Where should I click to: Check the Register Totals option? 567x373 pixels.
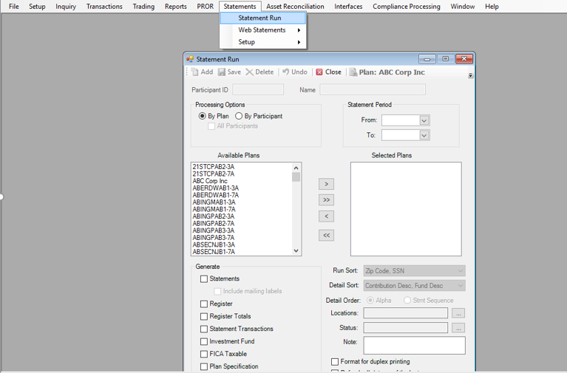point(204,317)
